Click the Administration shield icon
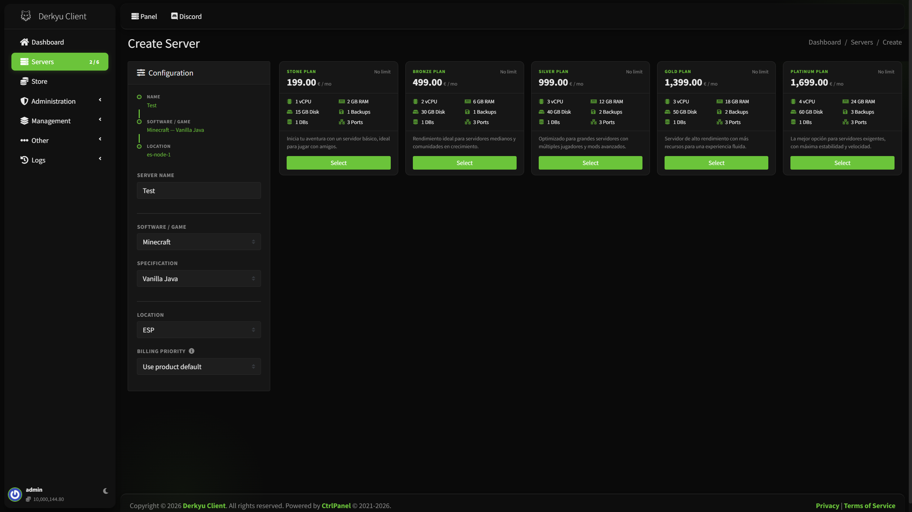Viewport: 912px width, 512px height. (24, 101)
